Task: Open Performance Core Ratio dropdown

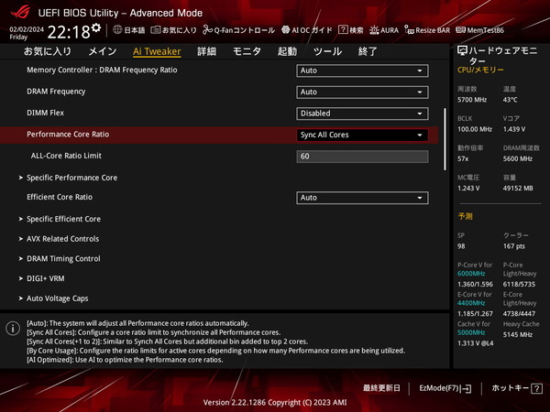Action: (362, 135)
